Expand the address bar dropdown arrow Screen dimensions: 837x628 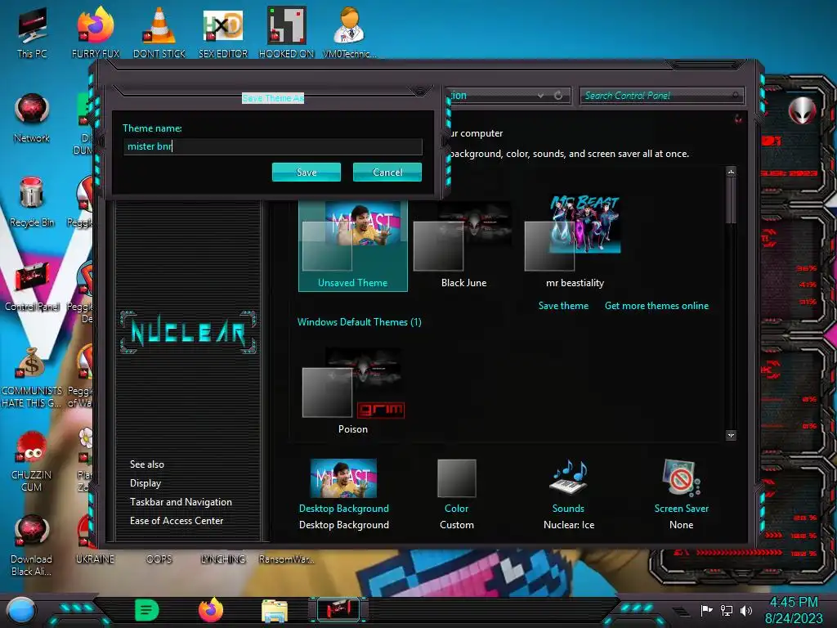[x=541, y=96]
